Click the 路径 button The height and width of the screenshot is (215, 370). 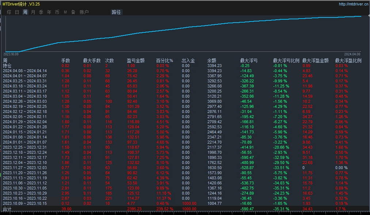[116, 12]
